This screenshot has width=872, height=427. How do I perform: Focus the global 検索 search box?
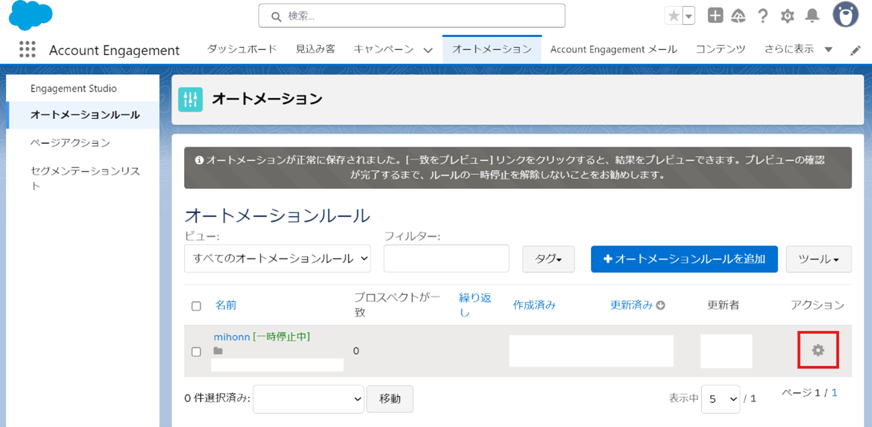pyautogui.click(x=411, y=15)
